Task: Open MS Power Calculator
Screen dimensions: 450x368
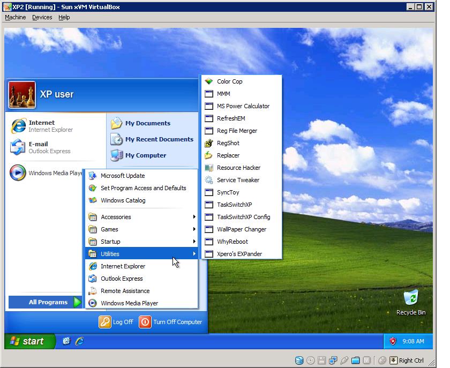Action: [x=242, y=106]
